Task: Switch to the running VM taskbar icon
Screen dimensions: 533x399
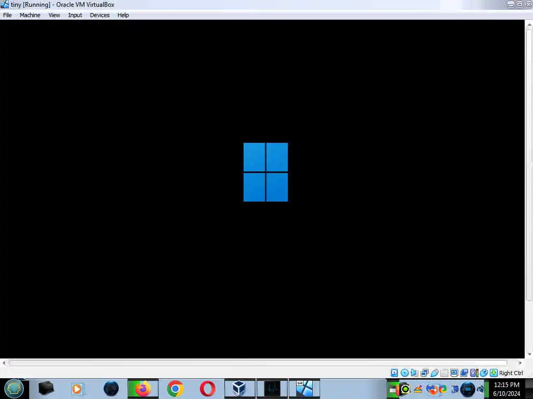Action: tap(304, 389)
